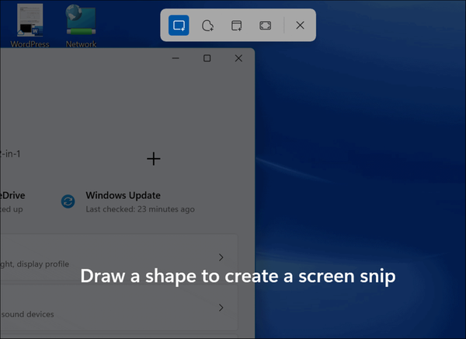466x339 pixels.
Task: Close the Settings window
Action: coord(238,58)
